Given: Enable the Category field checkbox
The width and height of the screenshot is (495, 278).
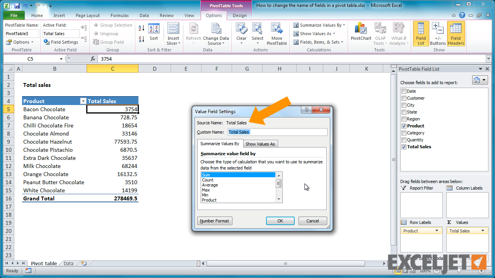Looking at the screenshot, I should point(404,132).
